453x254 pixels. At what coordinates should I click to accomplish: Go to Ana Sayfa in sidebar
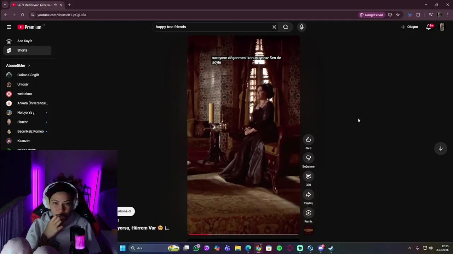(x=27, y=41)
